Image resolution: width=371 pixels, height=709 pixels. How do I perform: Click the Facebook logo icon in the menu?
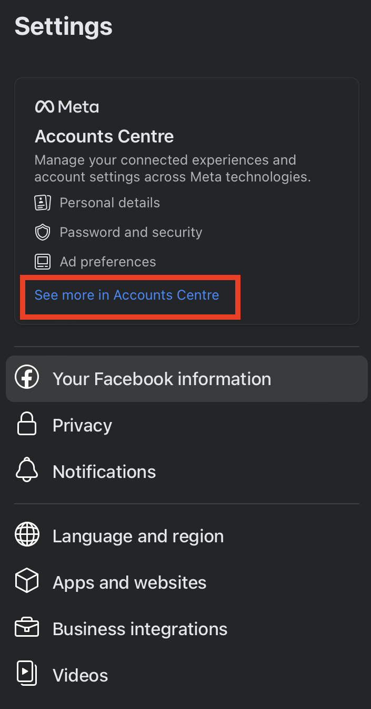pyautogui.click(x=27, y=379)
